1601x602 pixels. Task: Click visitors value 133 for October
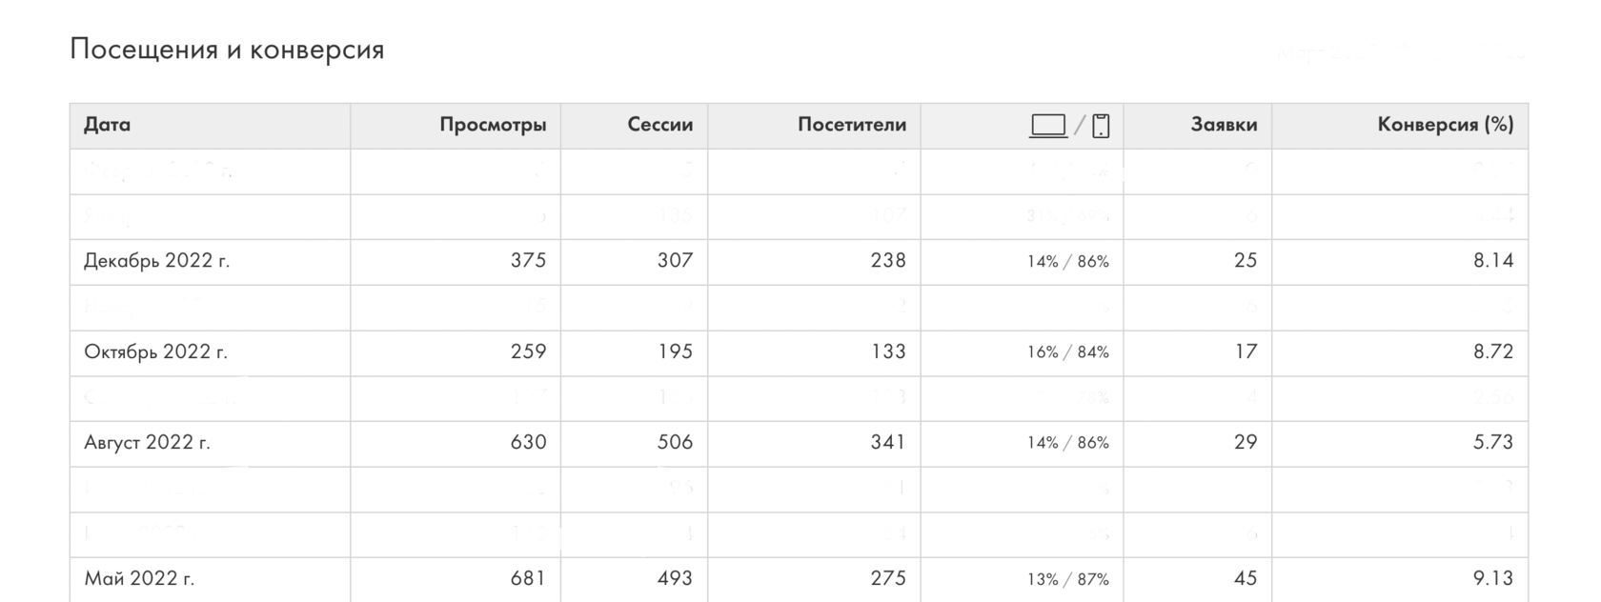click(887, 352)
